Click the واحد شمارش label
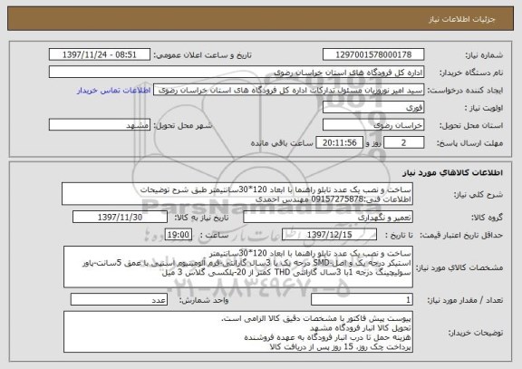 [204, 300]
